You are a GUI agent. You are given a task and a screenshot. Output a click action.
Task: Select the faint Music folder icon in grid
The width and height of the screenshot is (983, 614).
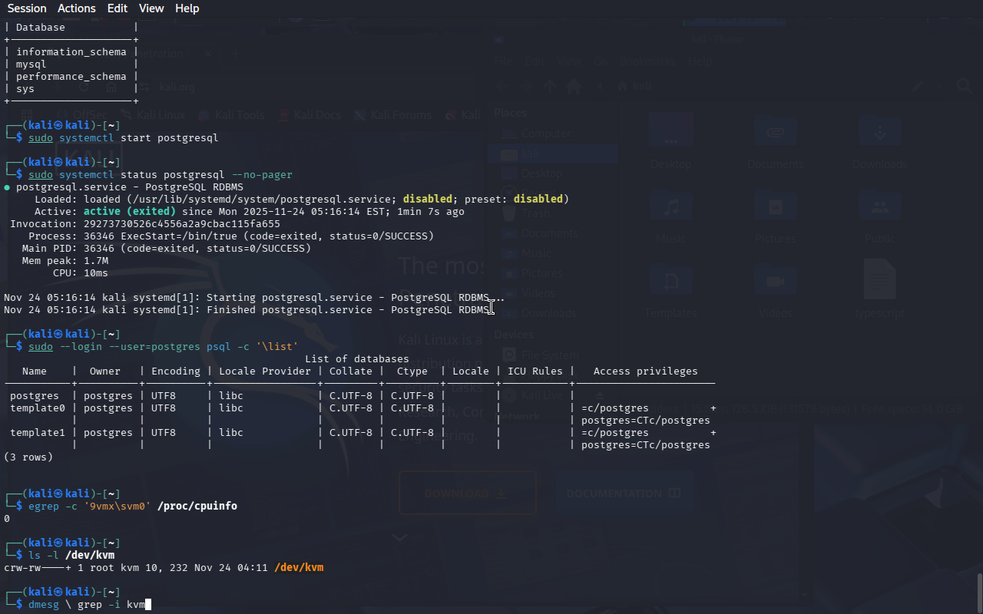pos(671,209)
